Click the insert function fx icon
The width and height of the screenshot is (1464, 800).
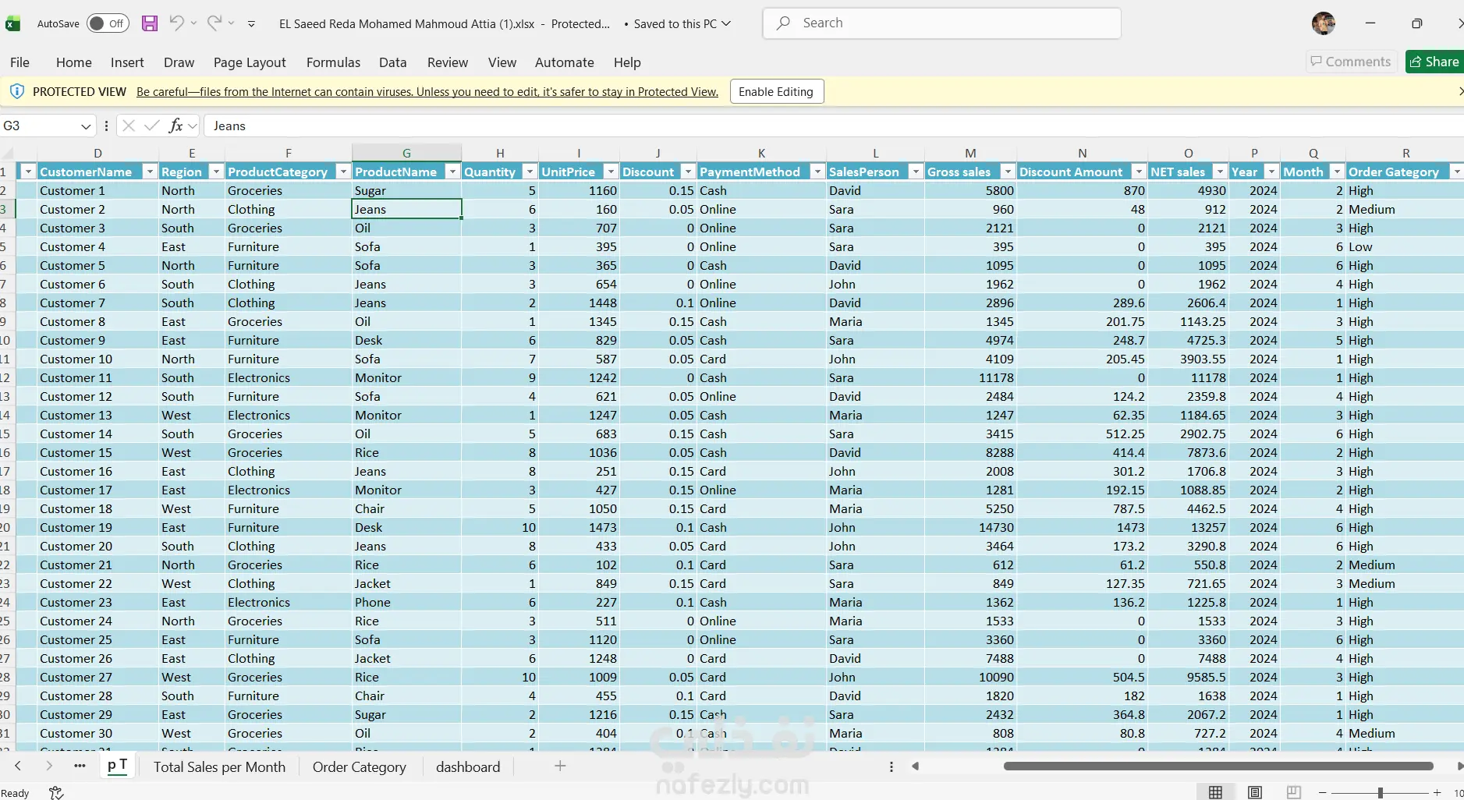point(175,126)
